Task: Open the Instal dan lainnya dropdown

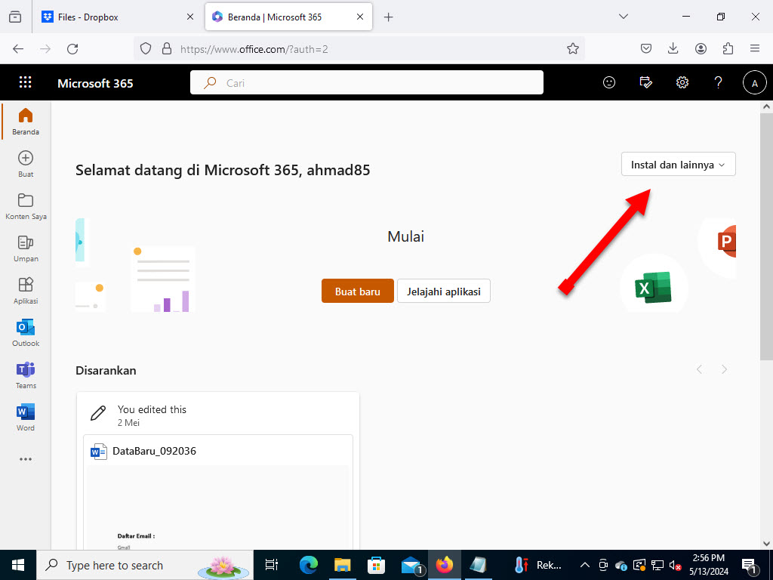Action: tap(677, 164)
